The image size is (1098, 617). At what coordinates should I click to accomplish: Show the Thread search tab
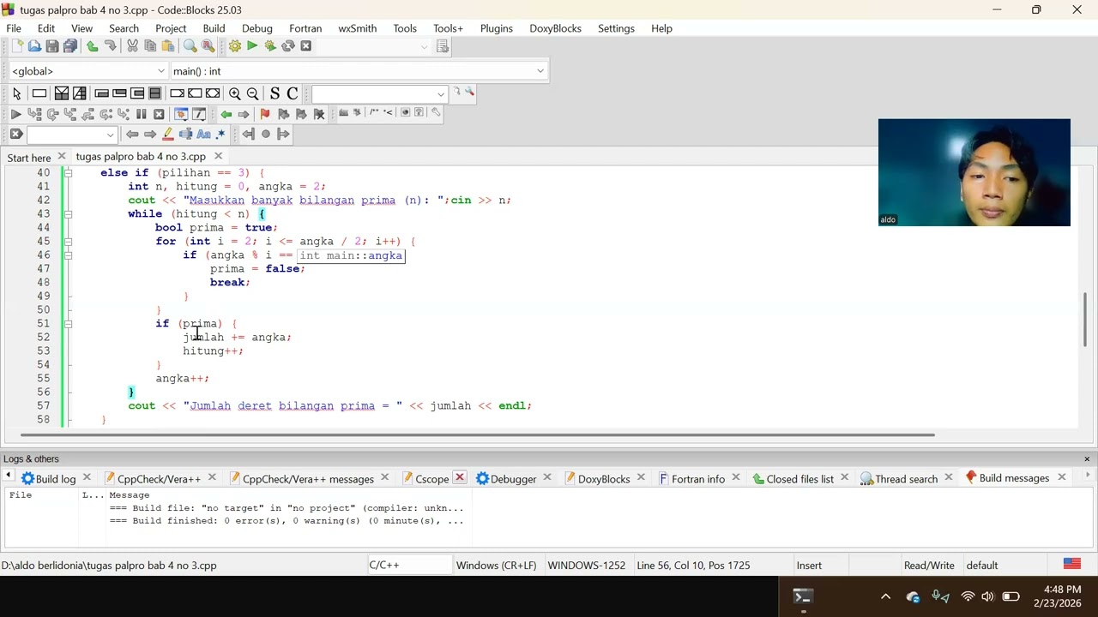coord(899,479)
